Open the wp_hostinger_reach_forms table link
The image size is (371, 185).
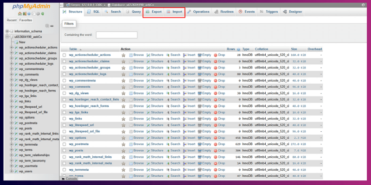[89, 106]
